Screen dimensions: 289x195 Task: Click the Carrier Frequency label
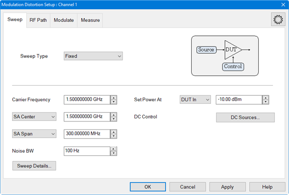click(31, 100)
